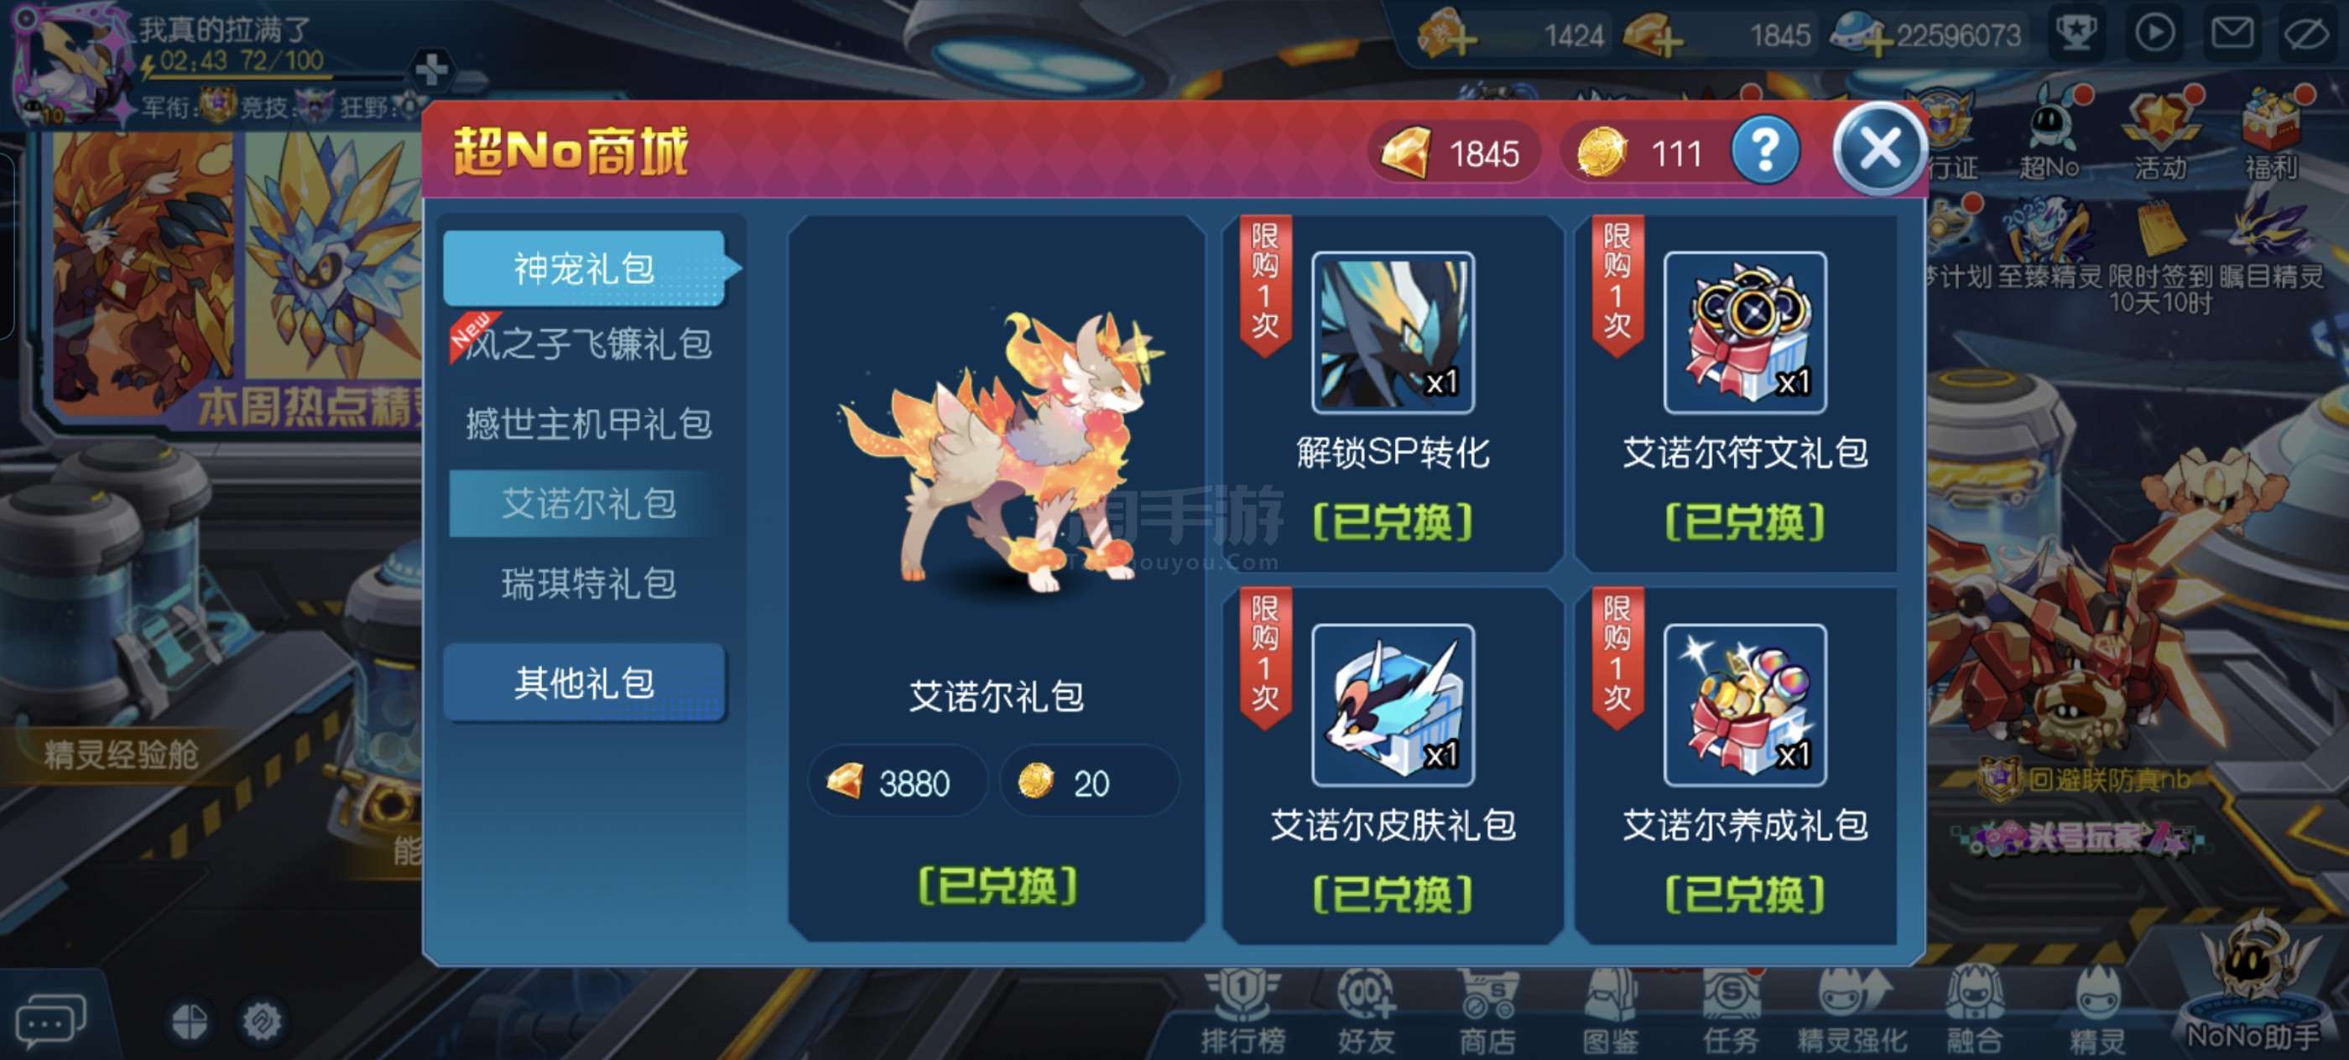Screen dimensions: 2349x1060
Task: Tap the 3880 diamond price button
Action: (x=895, y=782)
